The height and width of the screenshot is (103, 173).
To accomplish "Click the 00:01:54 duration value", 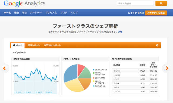I will [x=153, y=71].
